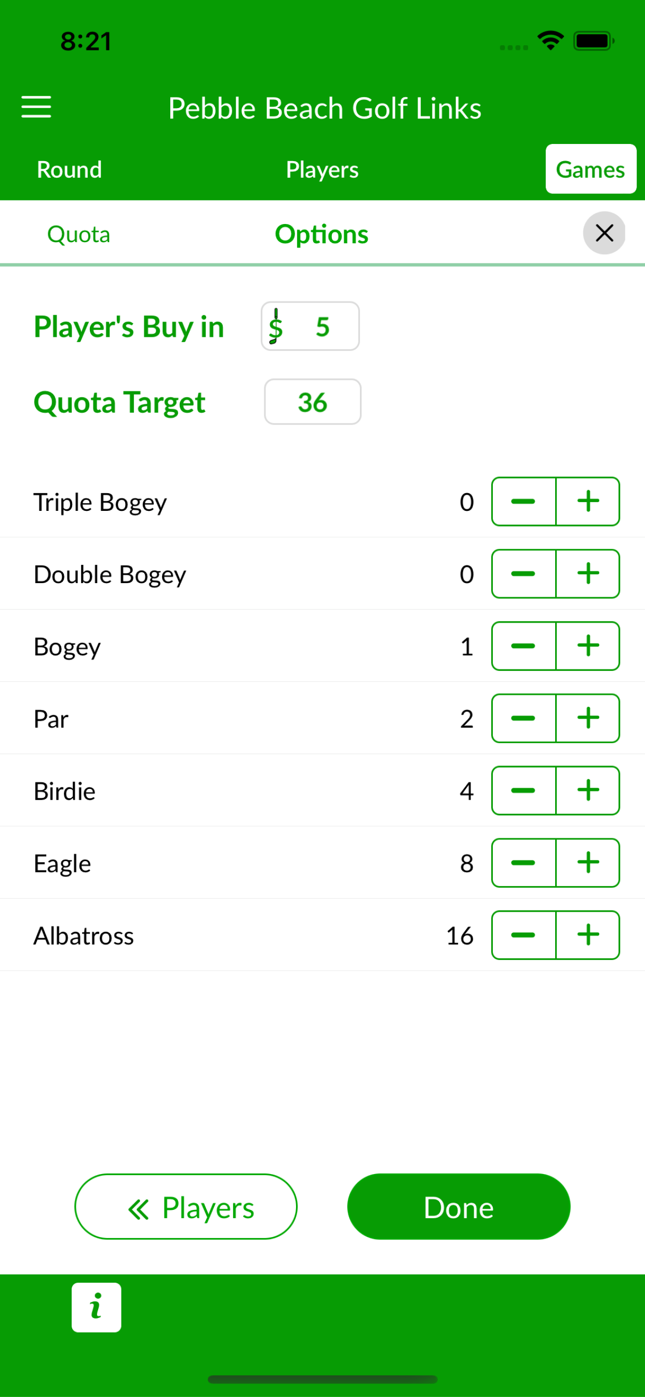Select the Games tab
The width and height of the screenshot is (645, 1397).
[591, 169]
